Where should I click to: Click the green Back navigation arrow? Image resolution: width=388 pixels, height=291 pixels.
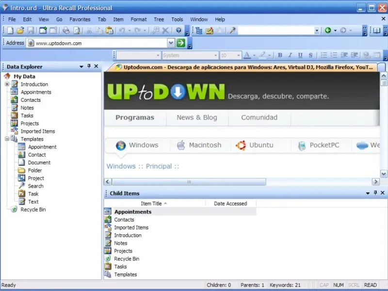tap(328, 31)
